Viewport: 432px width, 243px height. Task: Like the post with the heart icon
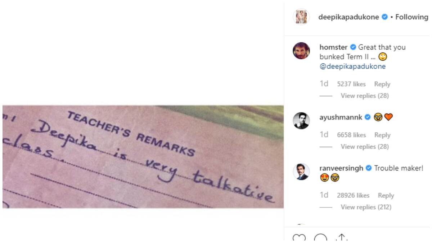coord(298,238)
